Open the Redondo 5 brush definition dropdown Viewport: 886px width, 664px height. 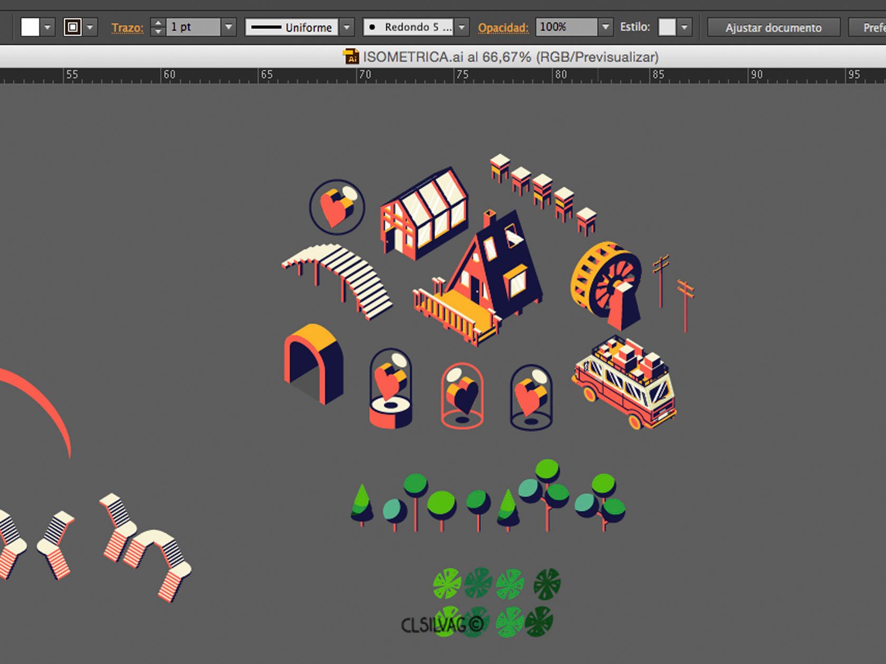[x=462, y=27]
